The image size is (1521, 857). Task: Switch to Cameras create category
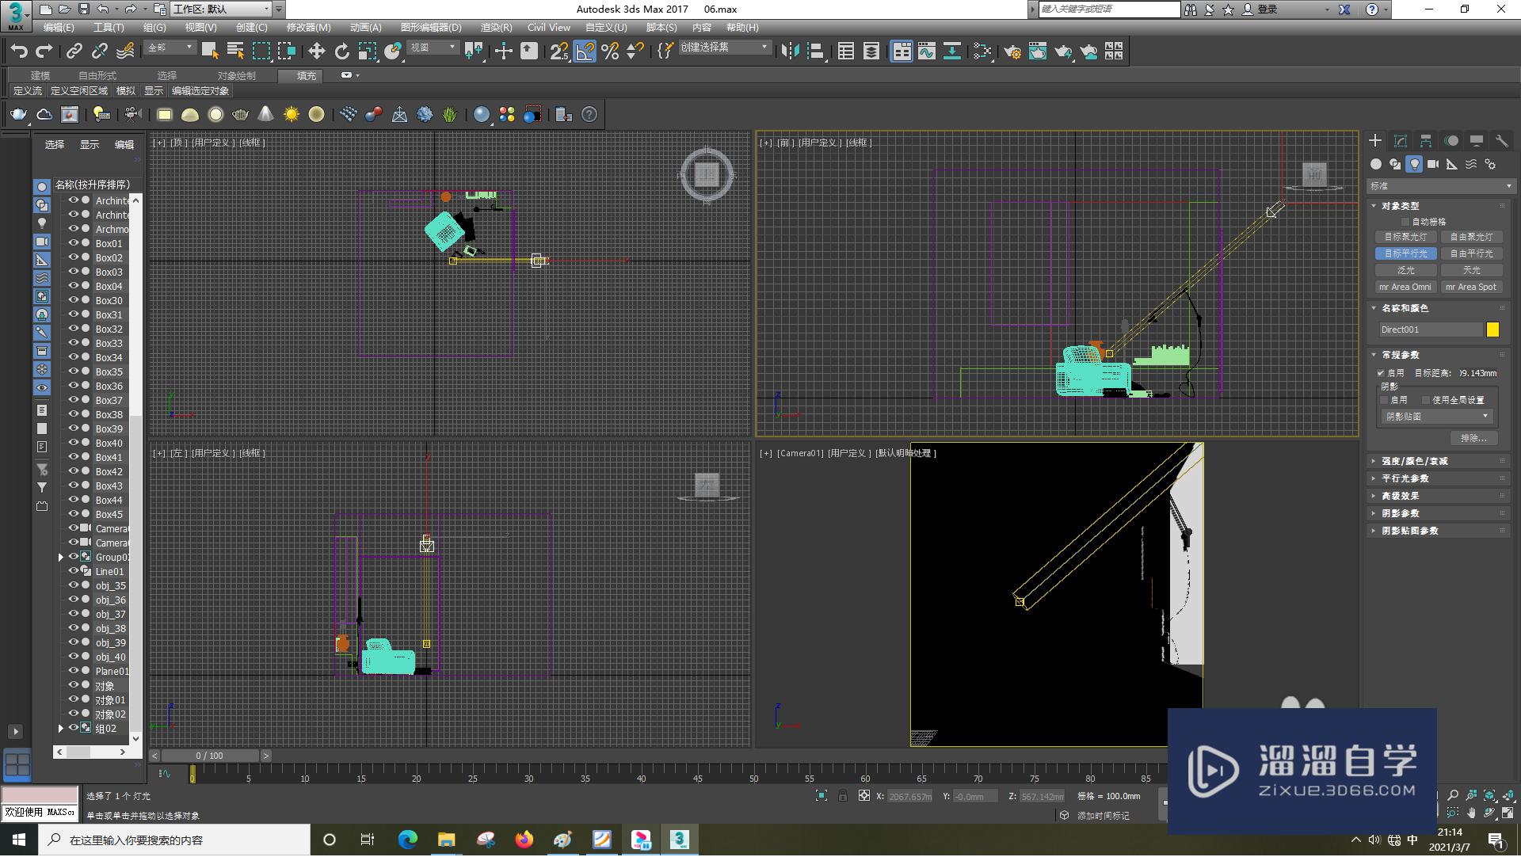[x=1433, y=164]
